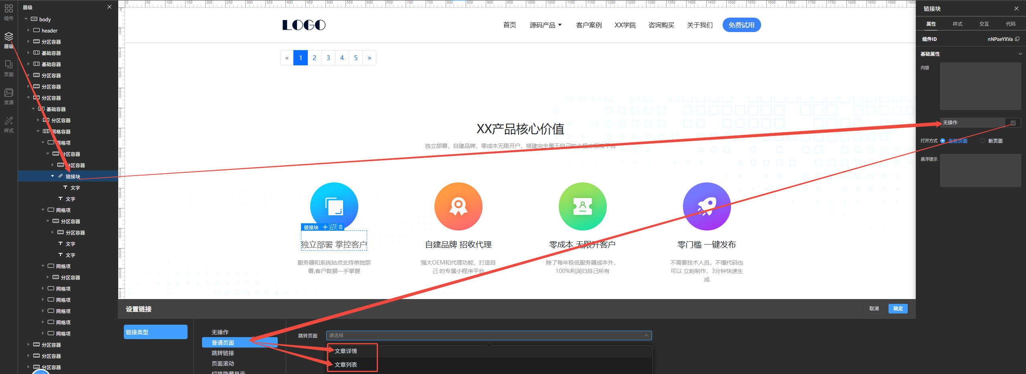Click link settings icon beside 无操作 field
The height and width of the screenshot is (374, 1026).
(1013, 123)
